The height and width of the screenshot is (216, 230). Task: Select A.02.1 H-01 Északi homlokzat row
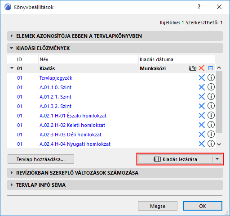pos(111,116)
